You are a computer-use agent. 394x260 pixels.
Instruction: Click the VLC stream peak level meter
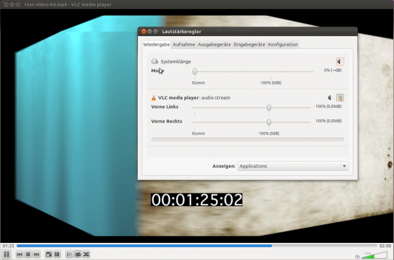[x=248, y=140]
